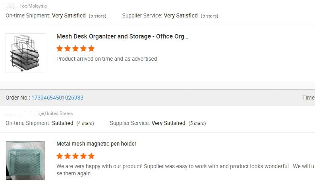This screenshot has height=190, width=315.
Task: Click fourth star of pen holder rating
Action: tap(83, 156)
